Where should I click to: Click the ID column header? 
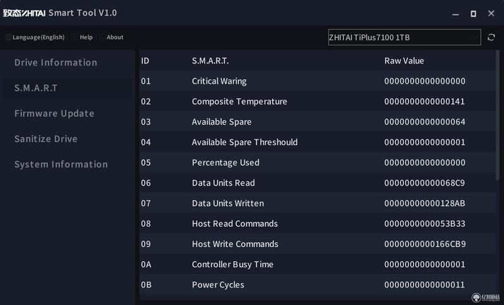point(145,60)
